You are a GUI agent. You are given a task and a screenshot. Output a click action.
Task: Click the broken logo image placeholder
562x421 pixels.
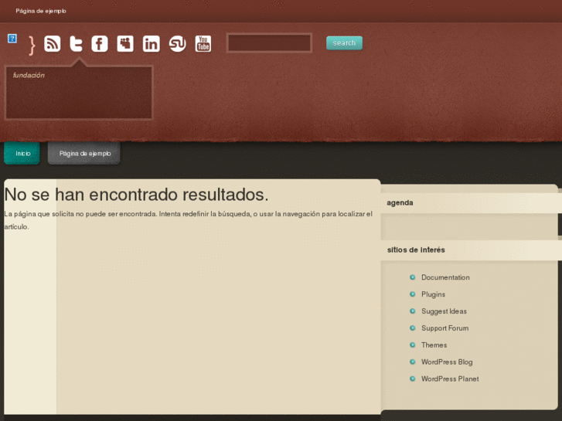[12, 39]
